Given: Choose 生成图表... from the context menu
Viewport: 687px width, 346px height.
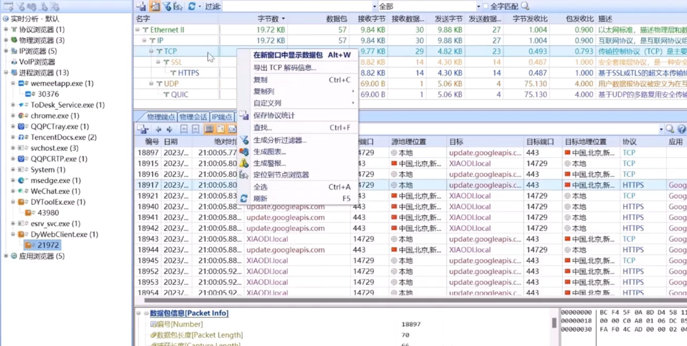Looking at the screenshot, I should 269,152.
